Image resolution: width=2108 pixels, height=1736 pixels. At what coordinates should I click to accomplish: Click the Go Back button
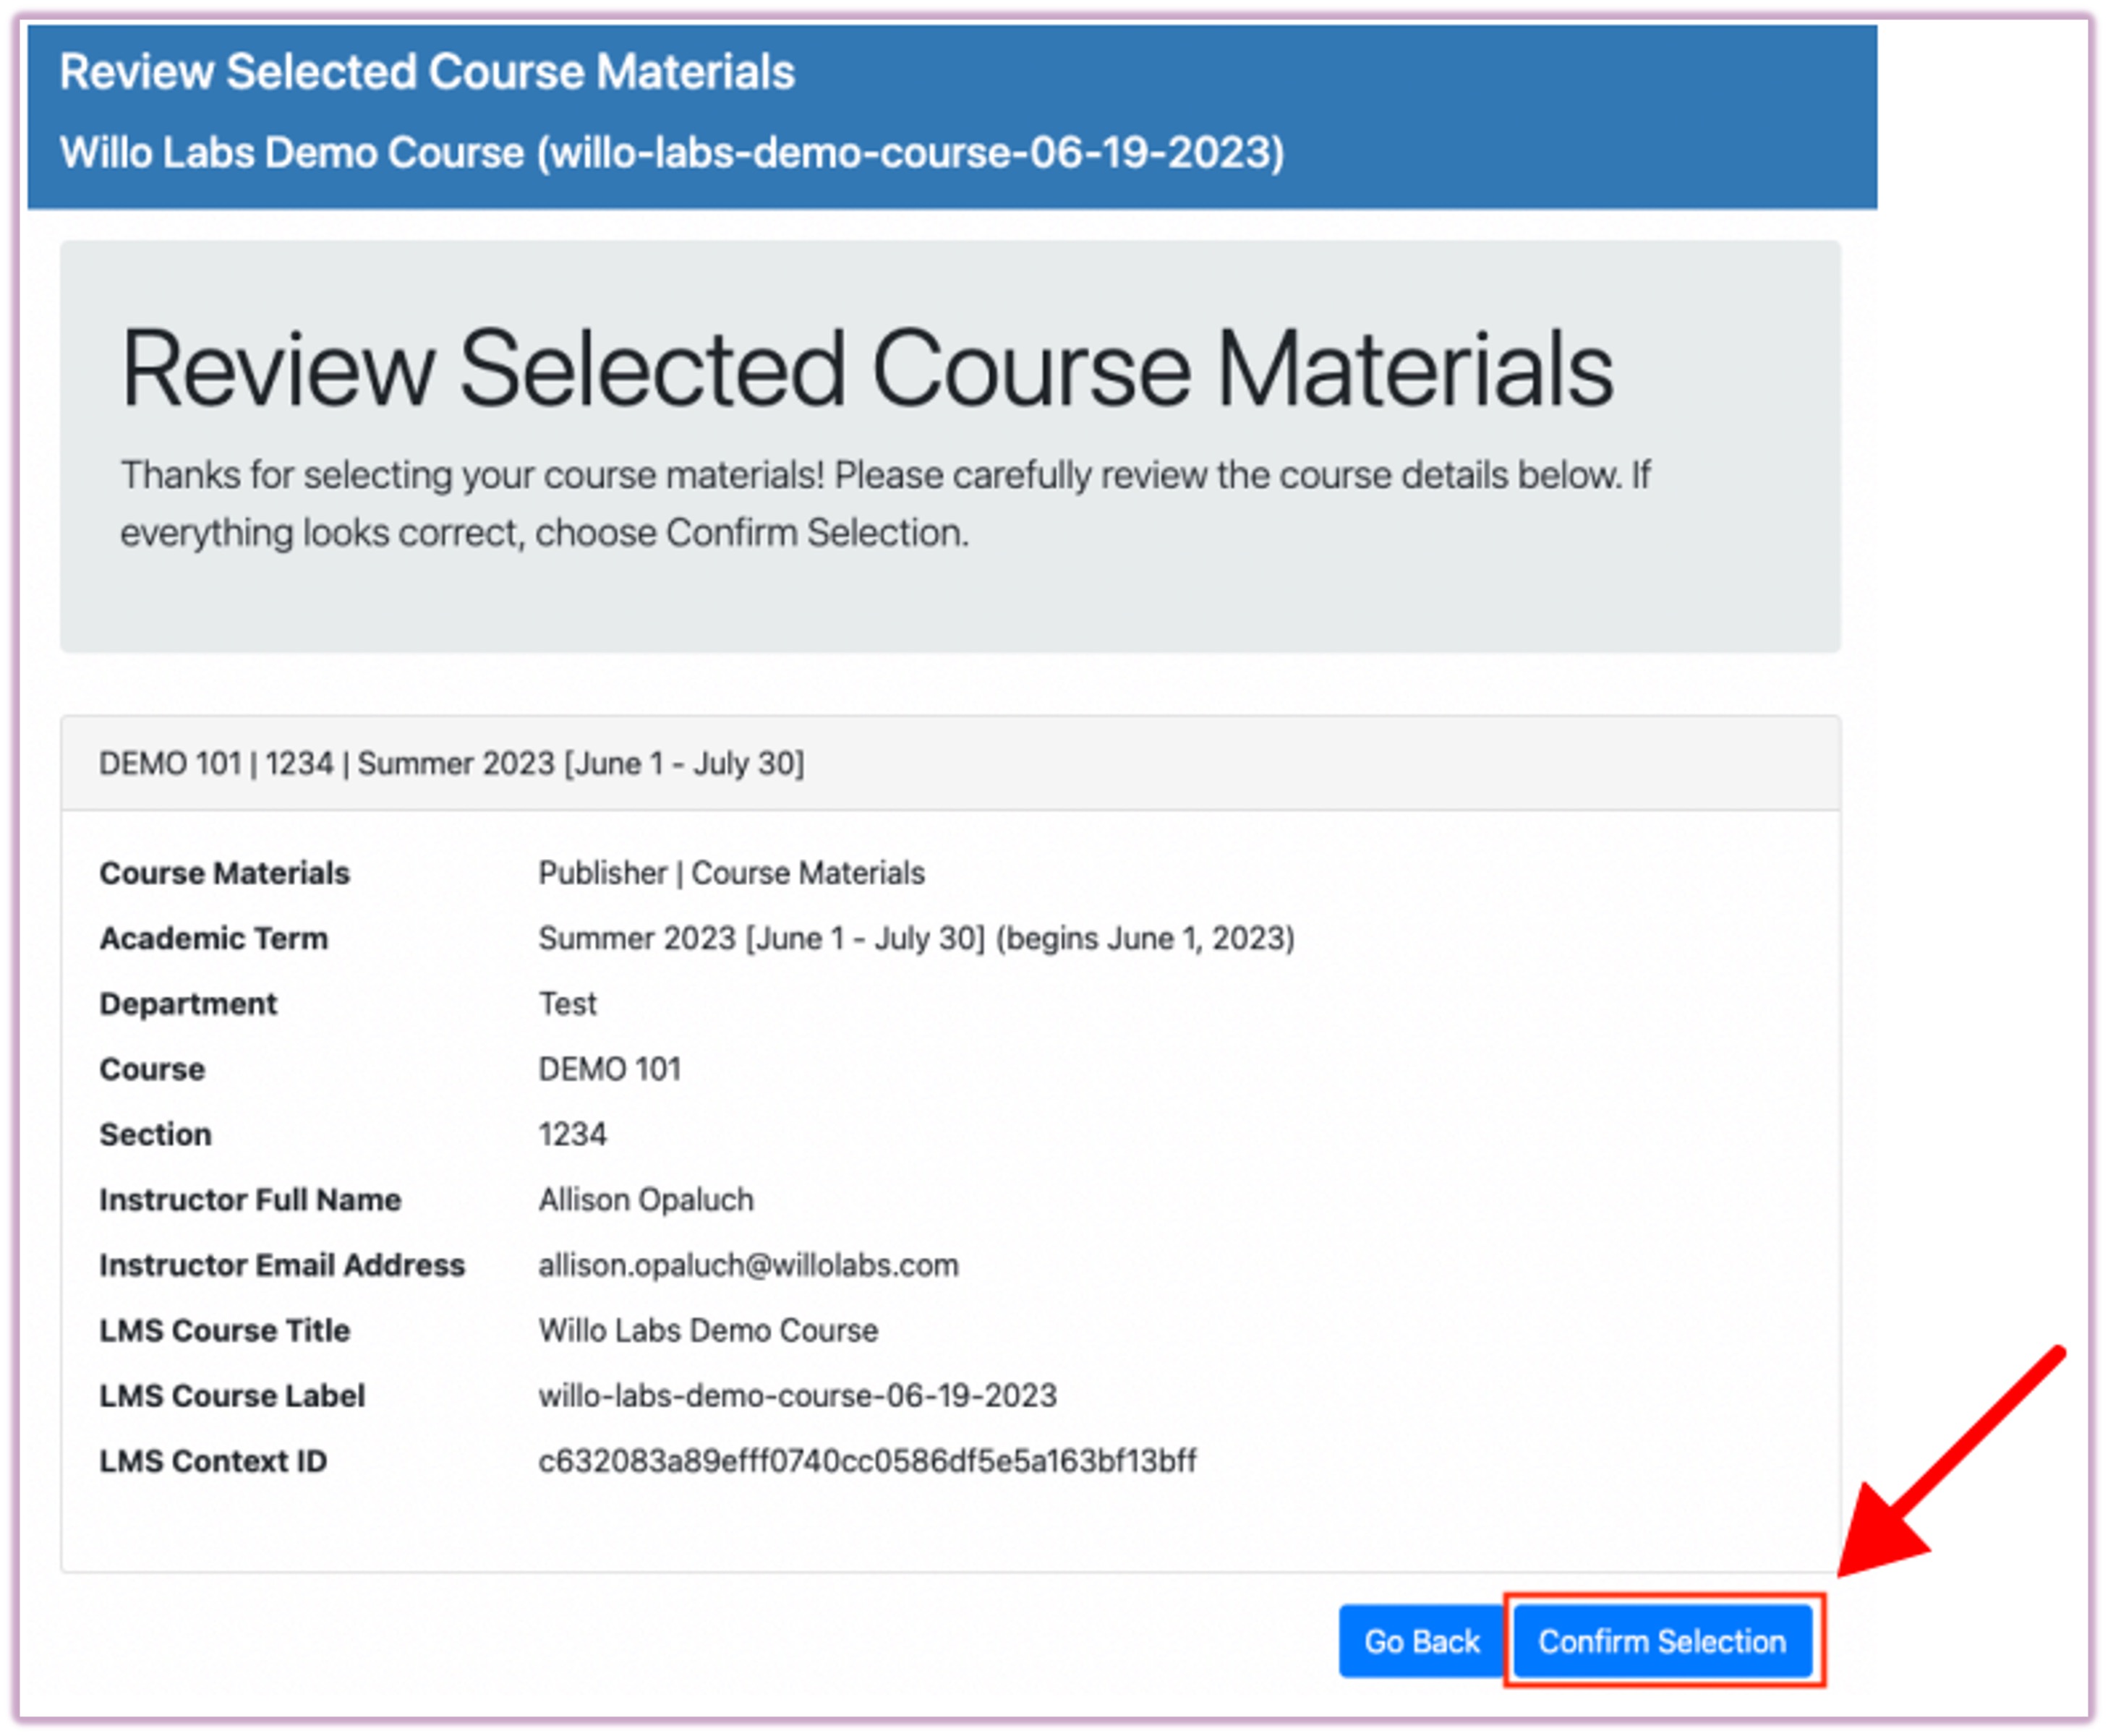pos(1420,1641)
